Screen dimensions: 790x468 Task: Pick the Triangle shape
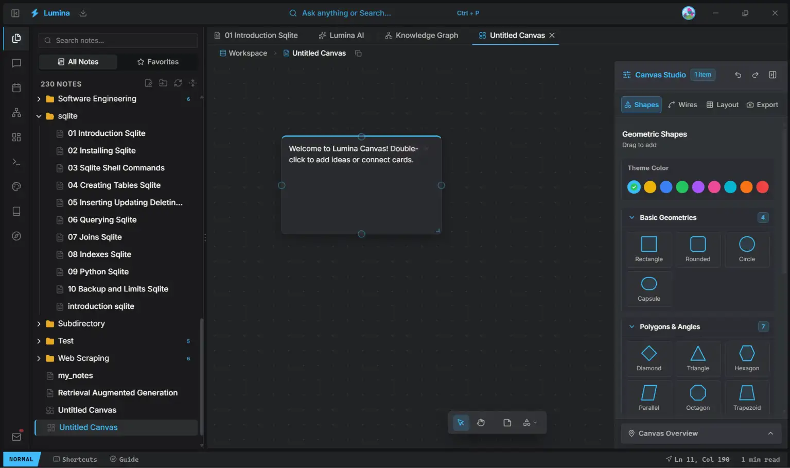[697, 358]
